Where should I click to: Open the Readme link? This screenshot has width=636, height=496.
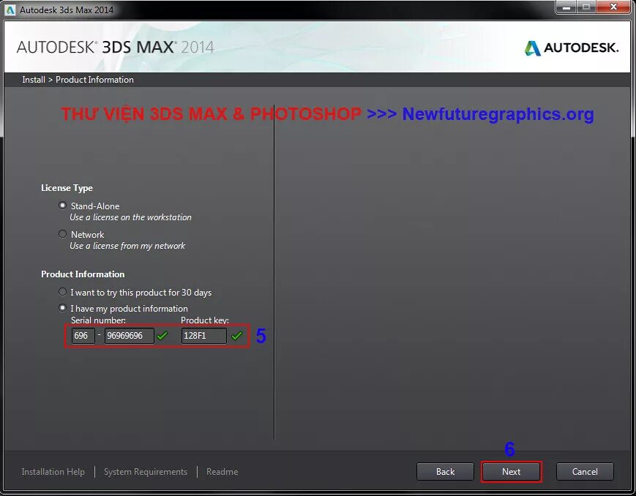(222, 472)
